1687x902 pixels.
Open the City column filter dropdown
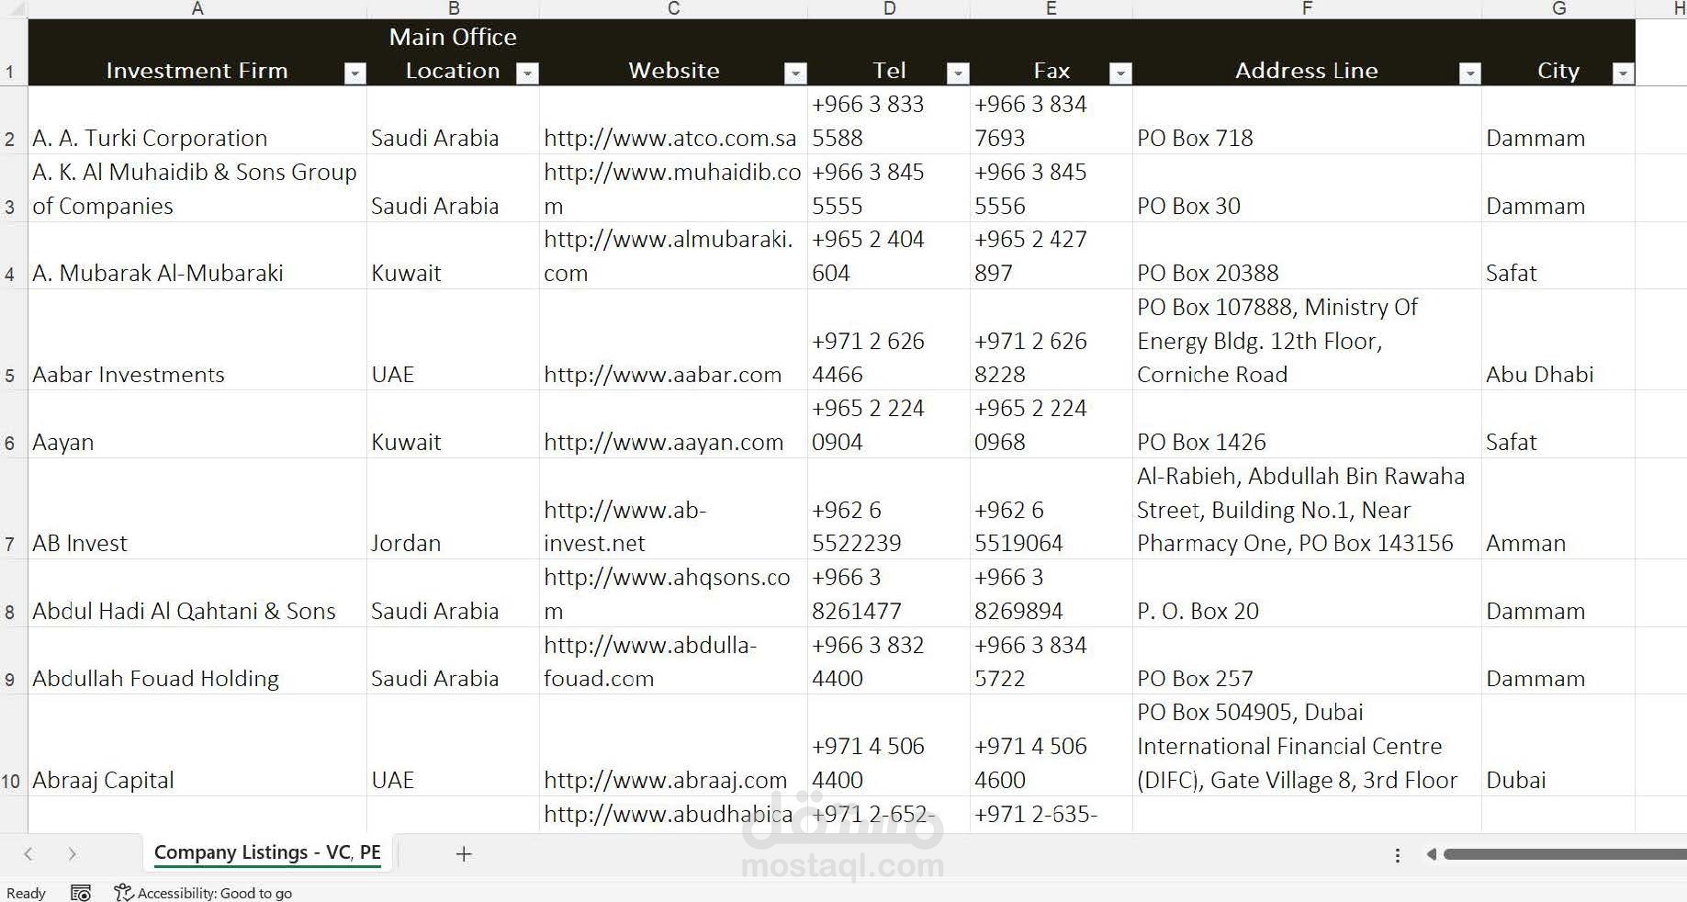tap(1623, 73)
